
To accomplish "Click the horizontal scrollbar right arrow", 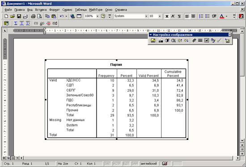I will (238, 158).
